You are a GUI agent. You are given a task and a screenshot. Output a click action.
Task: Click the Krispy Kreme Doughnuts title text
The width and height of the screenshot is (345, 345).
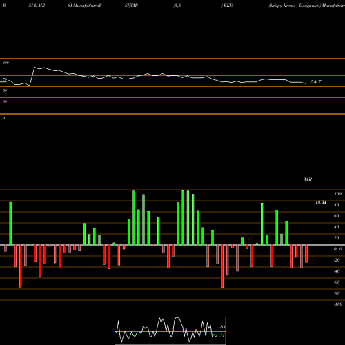click(295, 6)
